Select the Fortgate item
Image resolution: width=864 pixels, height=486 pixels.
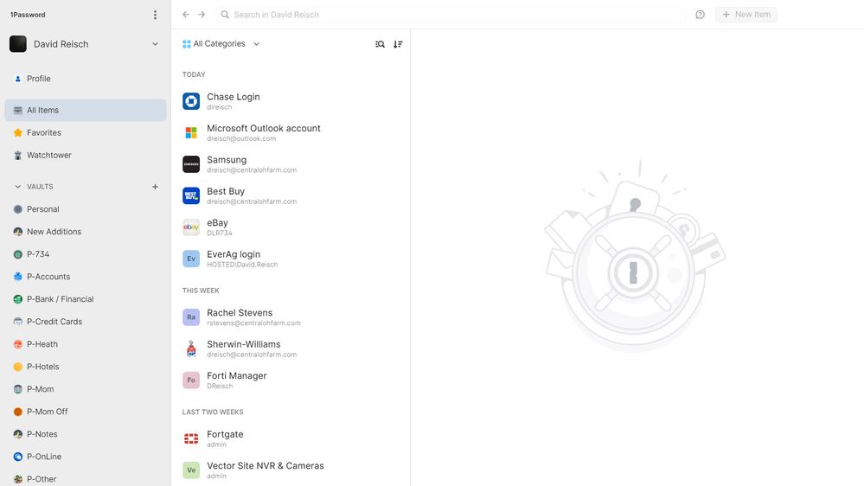pos(291,438)
